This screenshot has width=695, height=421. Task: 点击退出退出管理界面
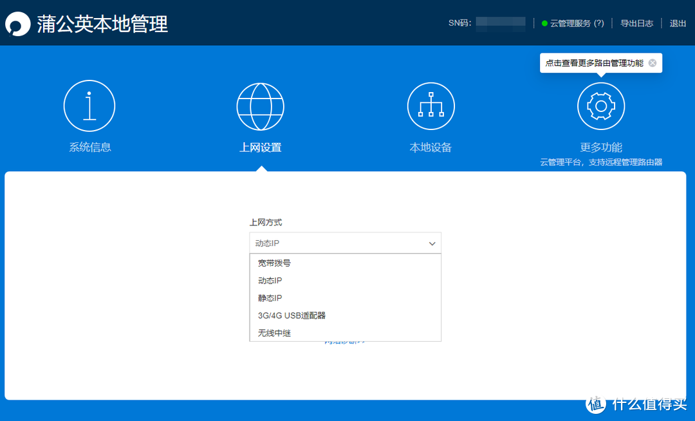tap(678, 23)
